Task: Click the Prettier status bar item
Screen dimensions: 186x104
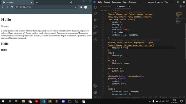Action: [x=173, y=97]
